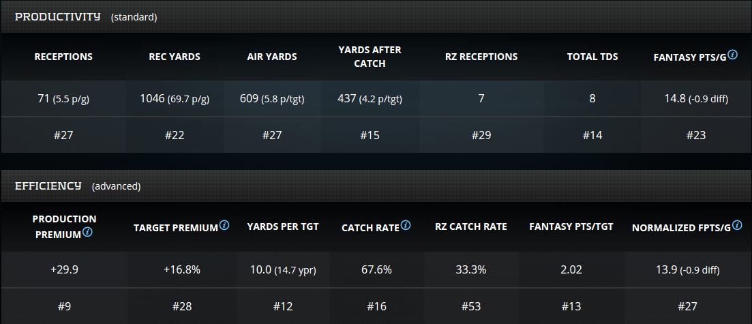752x324 pixels.
Task: Click info icon beside Fantasy Pts/G
Action: [732, 55]
